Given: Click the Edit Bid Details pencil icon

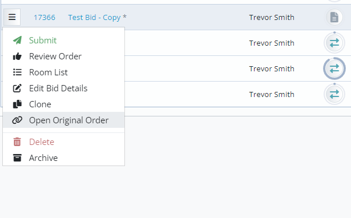Looking at the screenshot, I should [x=17, y=88].
